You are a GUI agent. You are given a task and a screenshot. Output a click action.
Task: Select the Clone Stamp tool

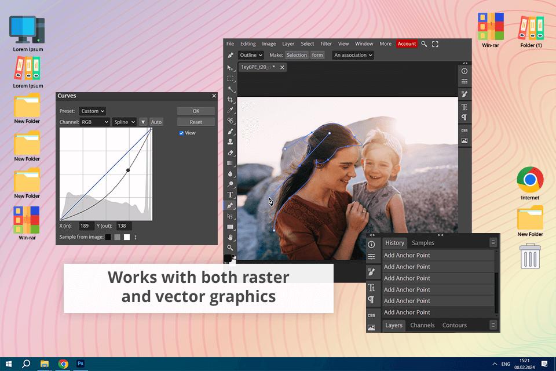coord(230,142)
